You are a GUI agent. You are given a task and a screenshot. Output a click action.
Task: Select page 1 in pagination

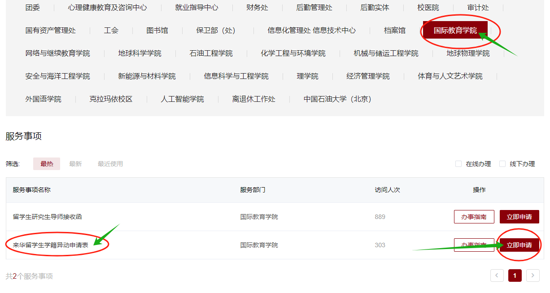[x=515, y=275]
